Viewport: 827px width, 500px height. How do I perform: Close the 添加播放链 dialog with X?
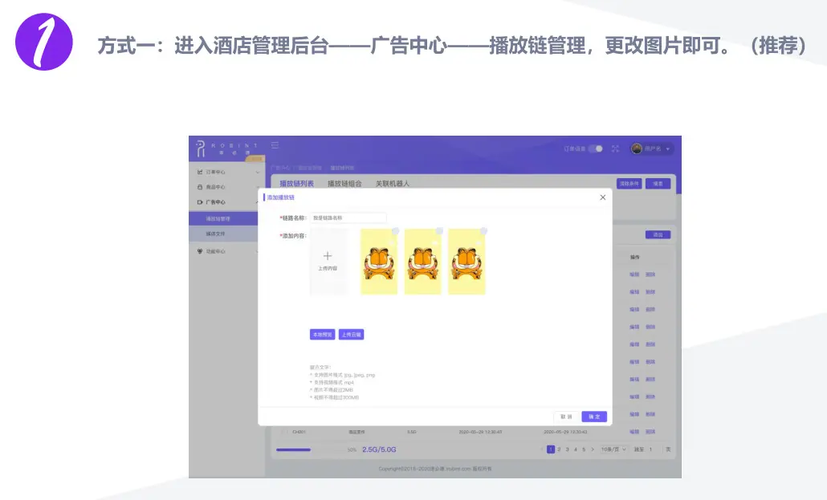point(603,197)
